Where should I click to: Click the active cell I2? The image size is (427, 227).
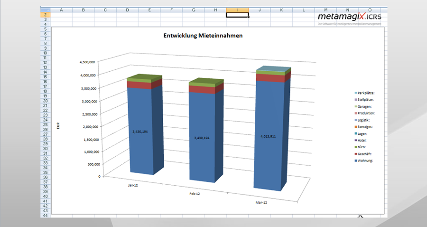(x=238, y=15)
